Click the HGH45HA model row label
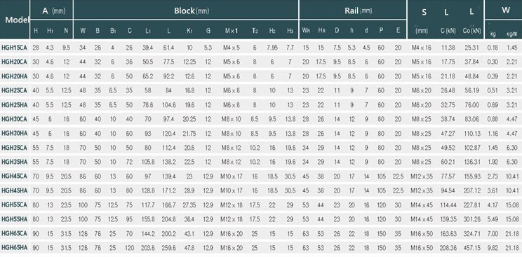This screenshot has width=522, height=257. pyautogui.click(x=14, y=190)
